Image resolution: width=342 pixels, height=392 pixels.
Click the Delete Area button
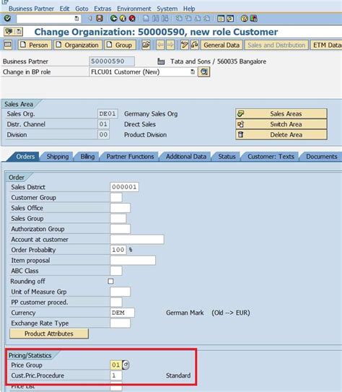pos(281,135)
